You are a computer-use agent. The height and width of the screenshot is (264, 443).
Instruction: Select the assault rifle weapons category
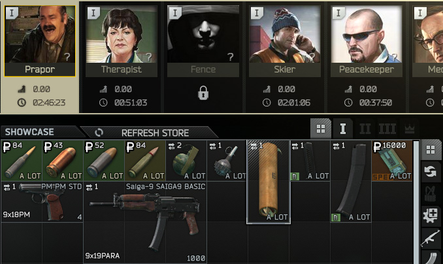431,238
